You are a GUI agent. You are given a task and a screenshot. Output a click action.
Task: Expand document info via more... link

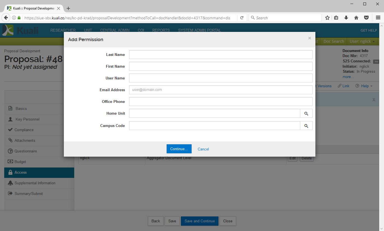click(348, 77)
